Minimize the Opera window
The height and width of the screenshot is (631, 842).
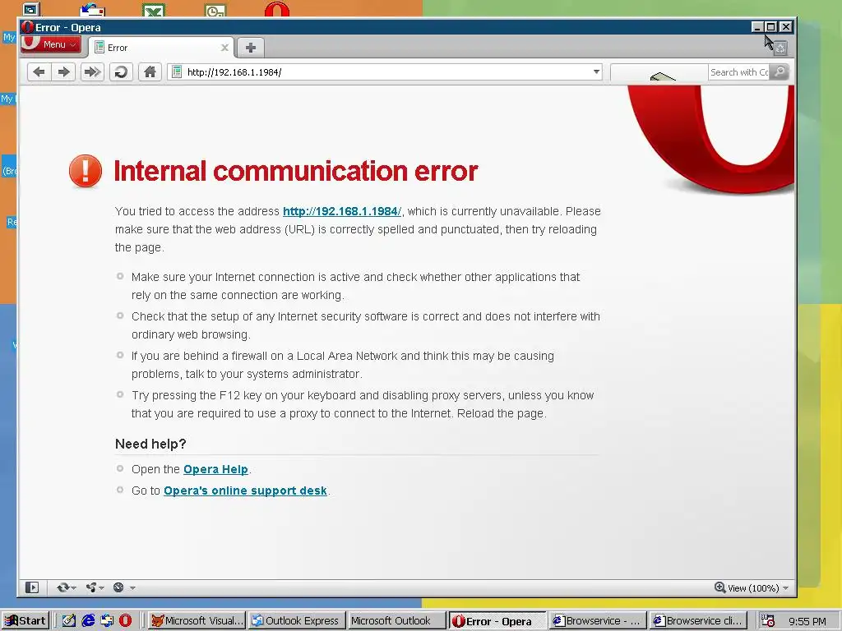(757, 27)
